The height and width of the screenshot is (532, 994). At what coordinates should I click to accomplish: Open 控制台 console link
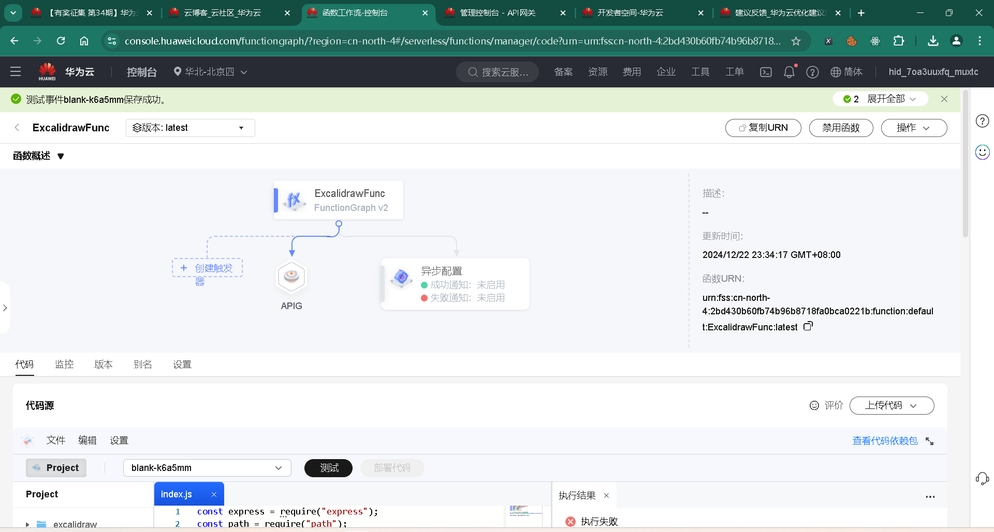pyautogui.click(x=142, y=72)
